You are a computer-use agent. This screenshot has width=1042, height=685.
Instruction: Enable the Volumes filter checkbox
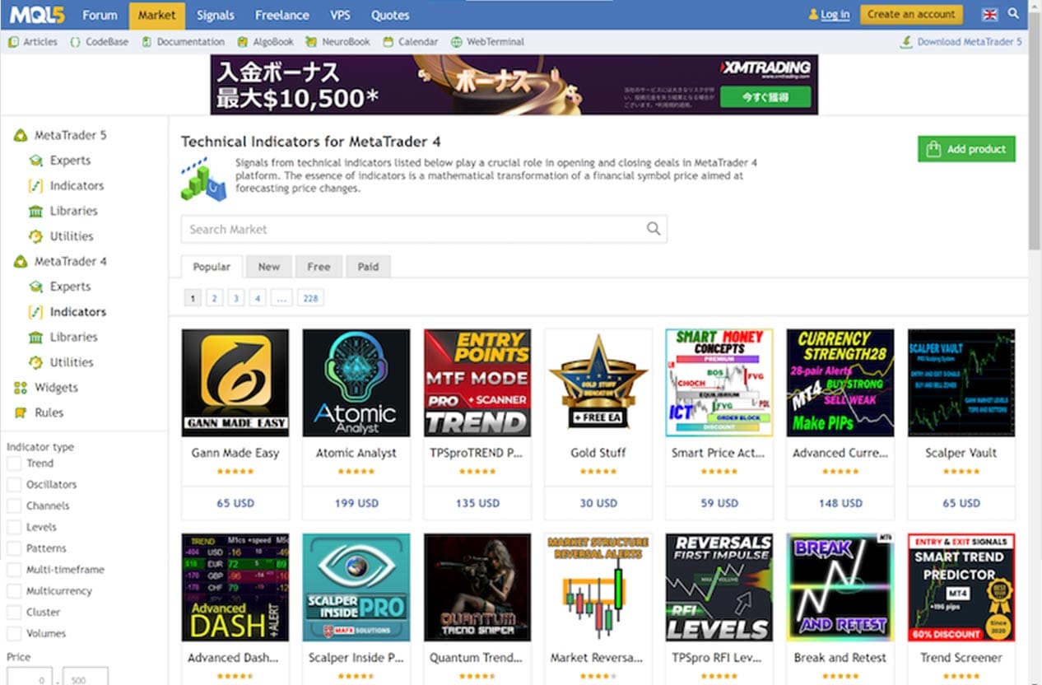pyautogui.click(x=14, y=634)
